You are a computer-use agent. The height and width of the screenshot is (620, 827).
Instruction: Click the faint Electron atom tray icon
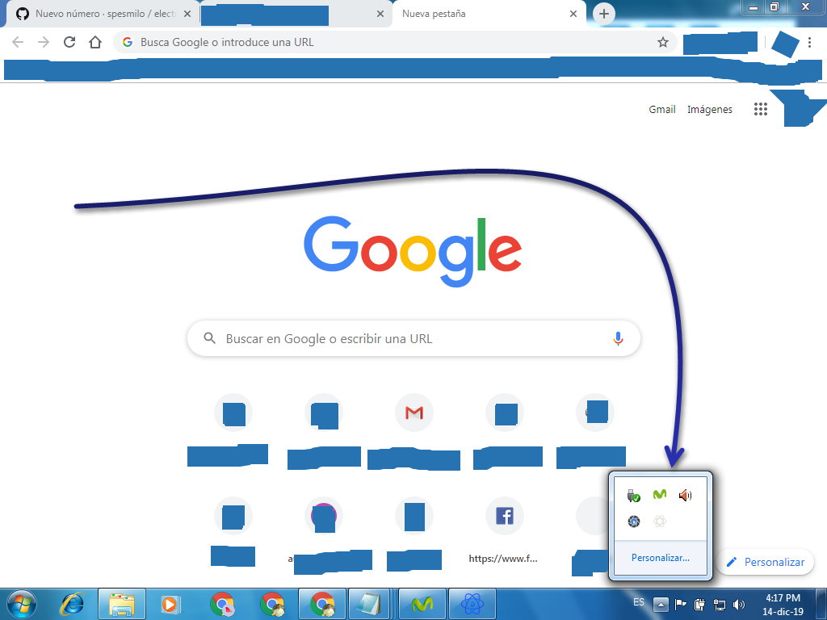[659, 522]
